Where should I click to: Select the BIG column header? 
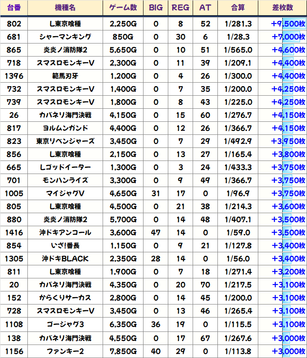tap(156, 8)
